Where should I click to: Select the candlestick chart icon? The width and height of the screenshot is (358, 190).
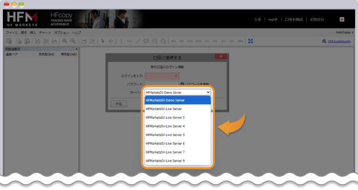(46, 41)
